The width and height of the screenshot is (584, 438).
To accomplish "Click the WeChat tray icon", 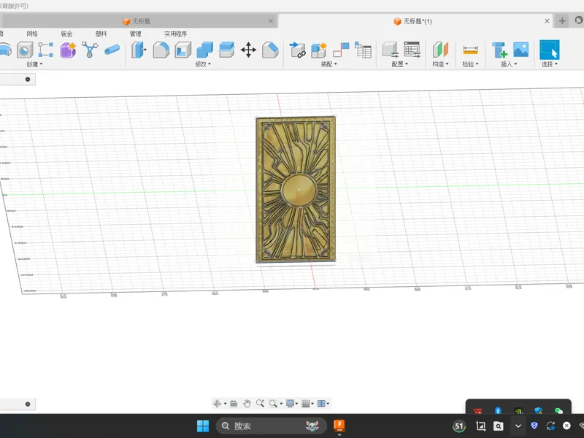I will coord(558,411).
